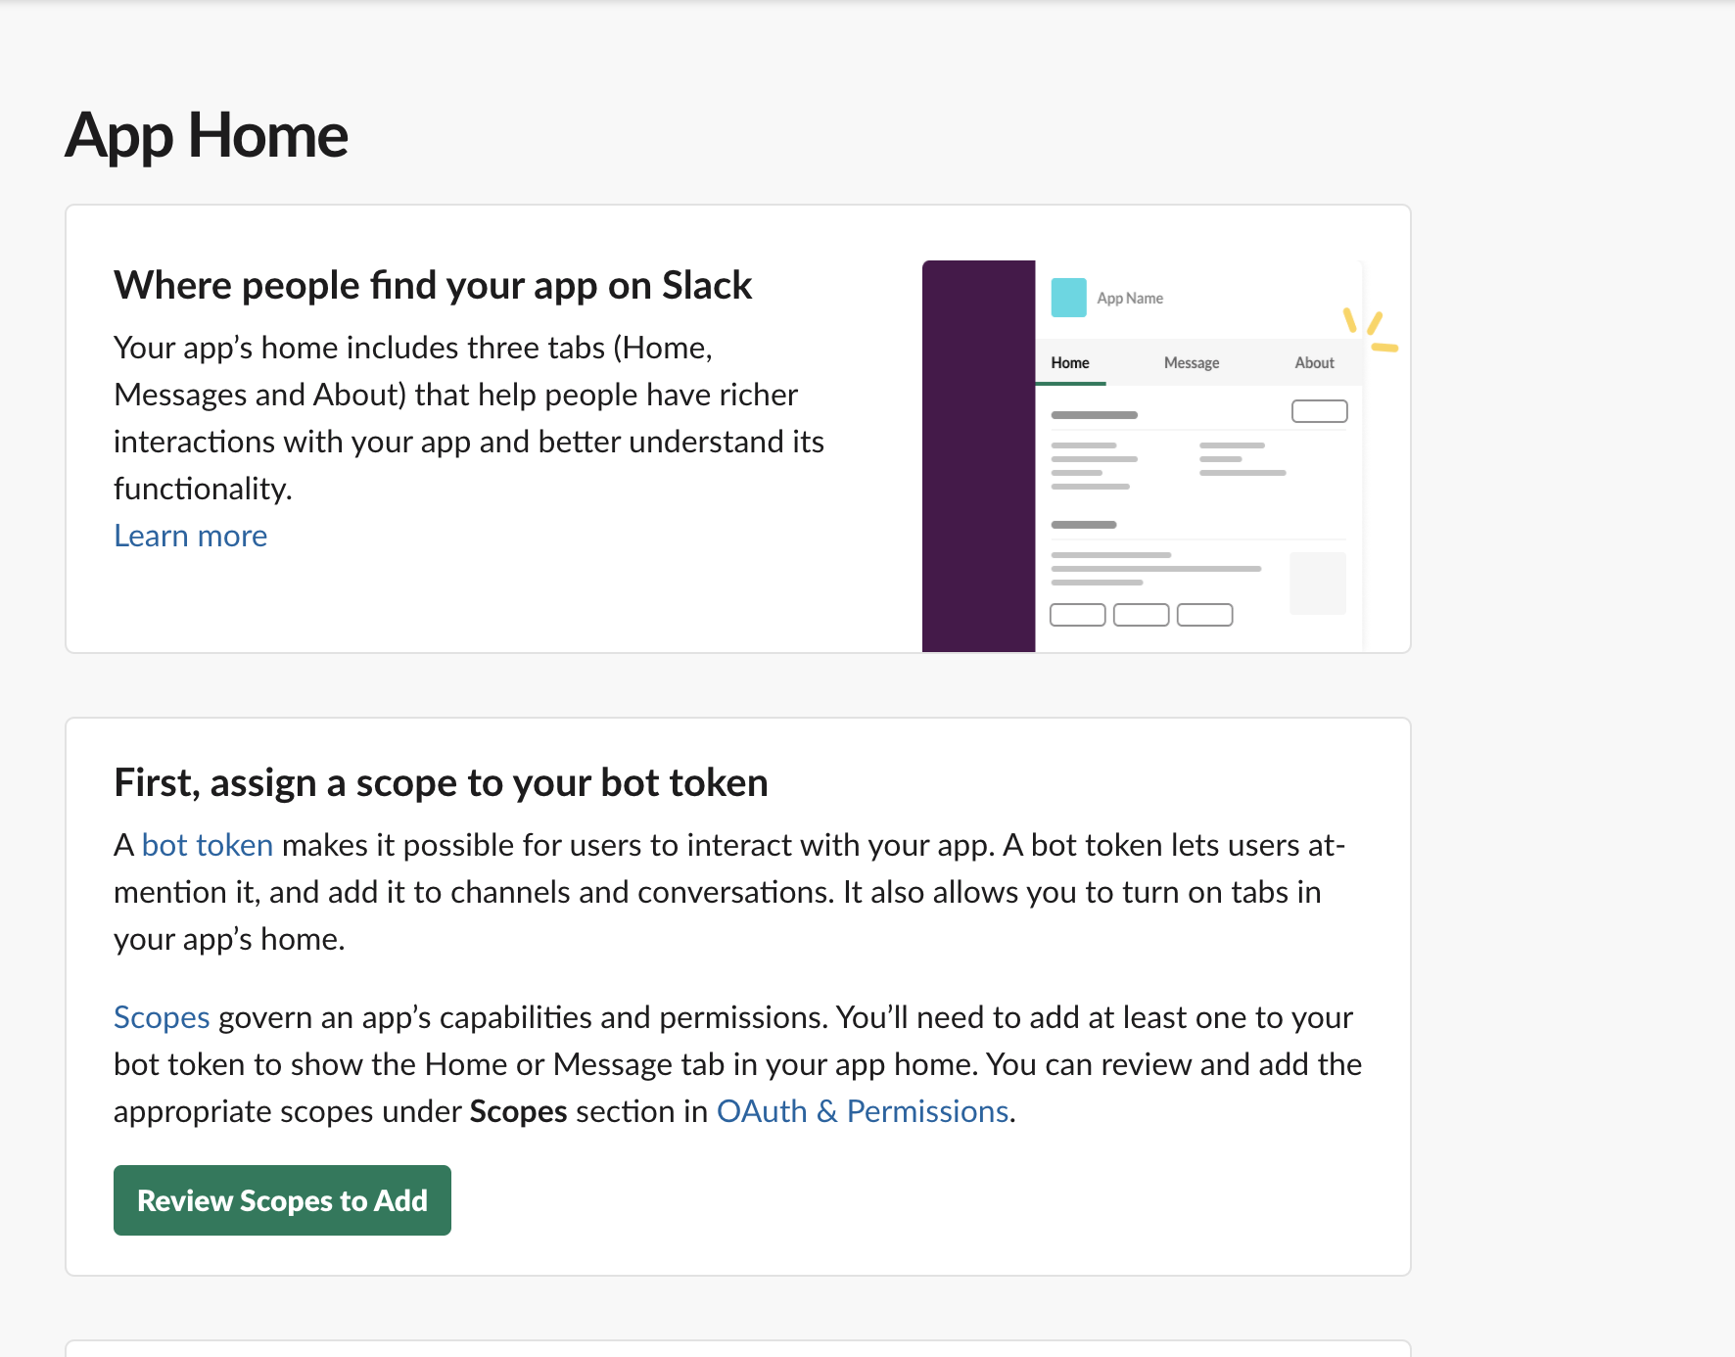Image resolution: width=1735 pixels, height=1357 pixels.
Task: Select the Home tab in the preview
Action: point(1070,363)
